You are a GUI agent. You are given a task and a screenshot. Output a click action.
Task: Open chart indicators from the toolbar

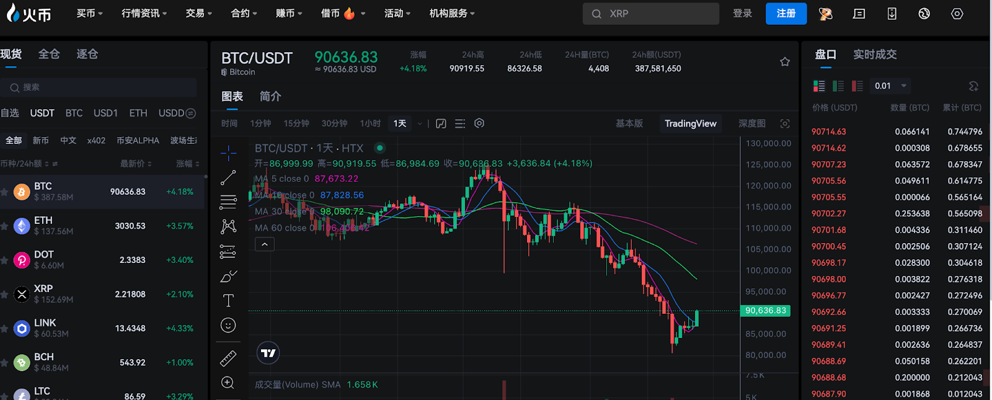point(441,123)
